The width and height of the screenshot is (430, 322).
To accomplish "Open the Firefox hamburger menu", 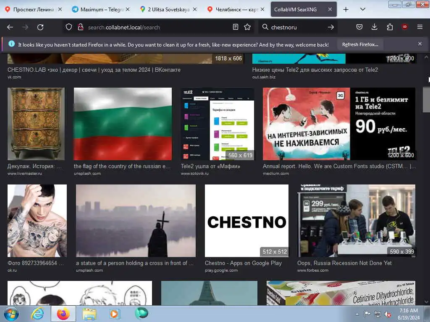I will tap(420, 27).
